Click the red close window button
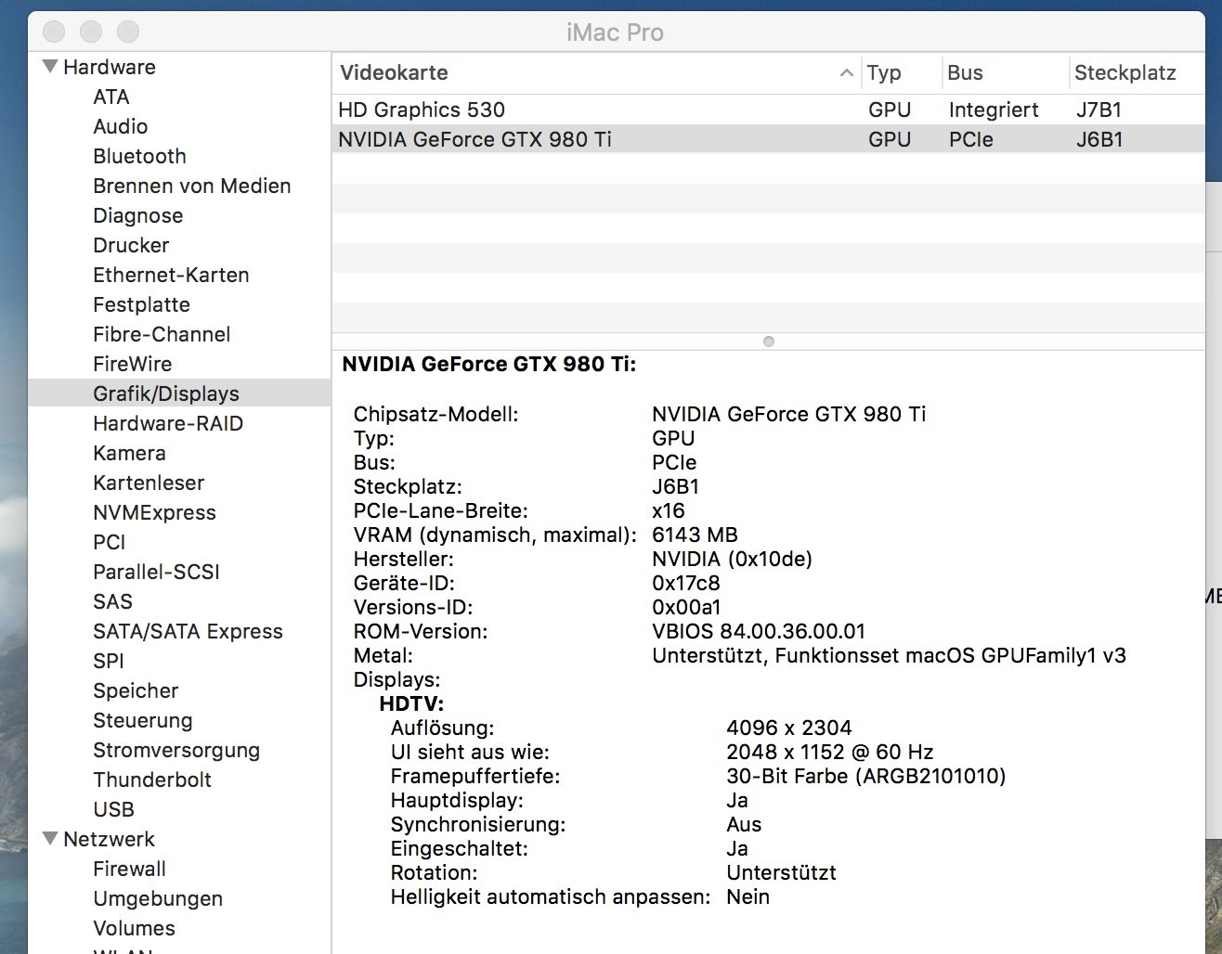This screenshot has width=1222, height=954. 54,32
